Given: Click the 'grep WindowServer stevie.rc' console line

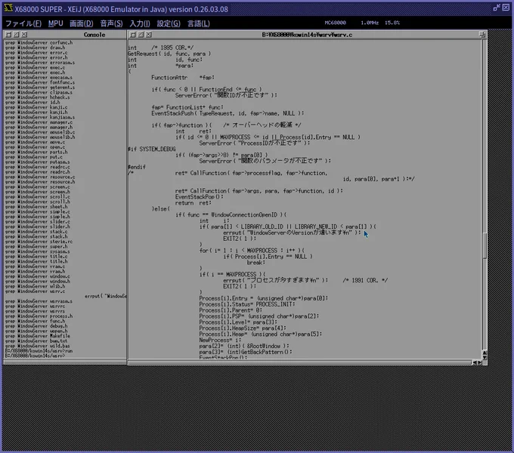Looking at the screenshot, I should [39, 242].
